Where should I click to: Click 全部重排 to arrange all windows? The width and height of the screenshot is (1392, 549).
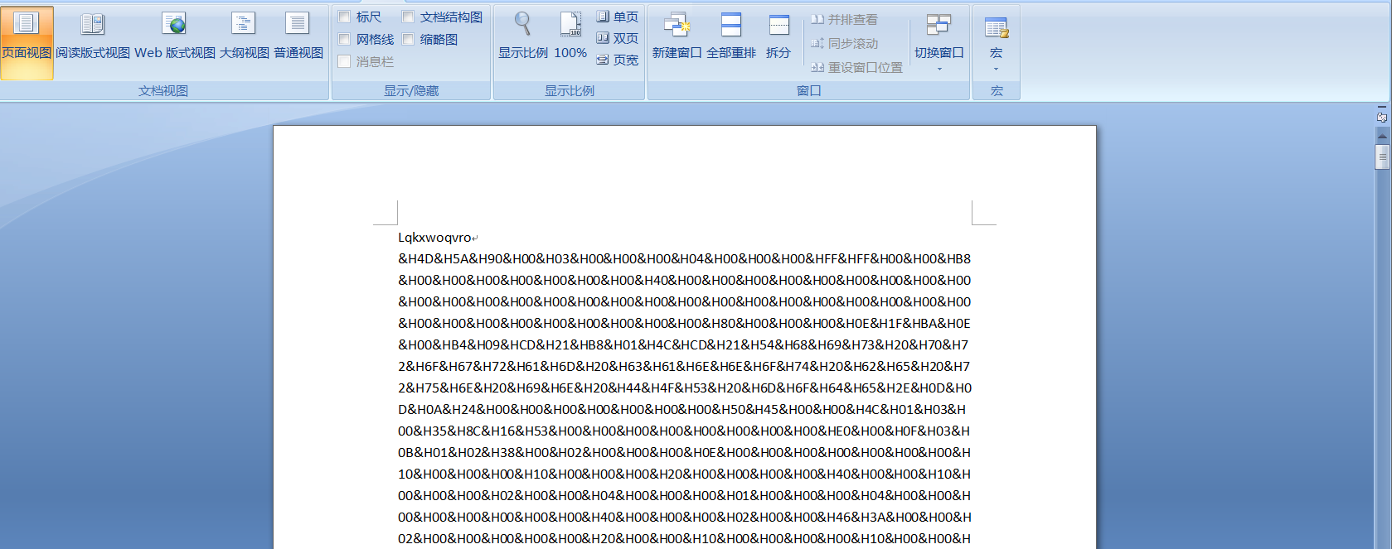730,36
